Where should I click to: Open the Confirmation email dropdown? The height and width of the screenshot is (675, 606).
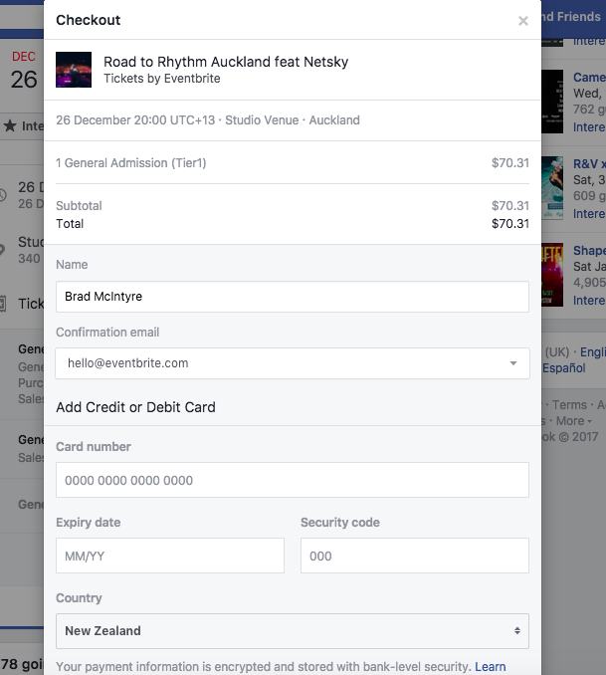293,363
